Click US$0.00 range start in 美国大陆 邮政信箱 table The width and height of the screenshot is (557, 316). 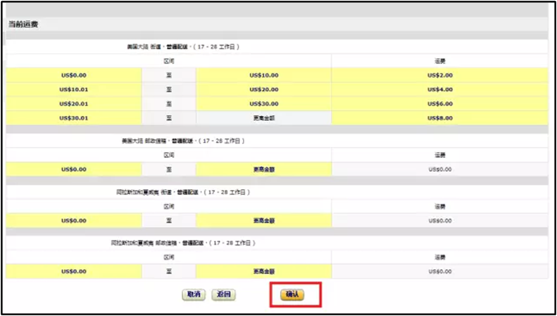(x=74, y=169)
